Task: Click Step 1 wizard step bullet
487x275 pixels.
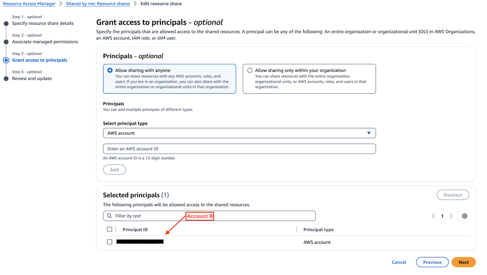Action: (x=6, y=23)
